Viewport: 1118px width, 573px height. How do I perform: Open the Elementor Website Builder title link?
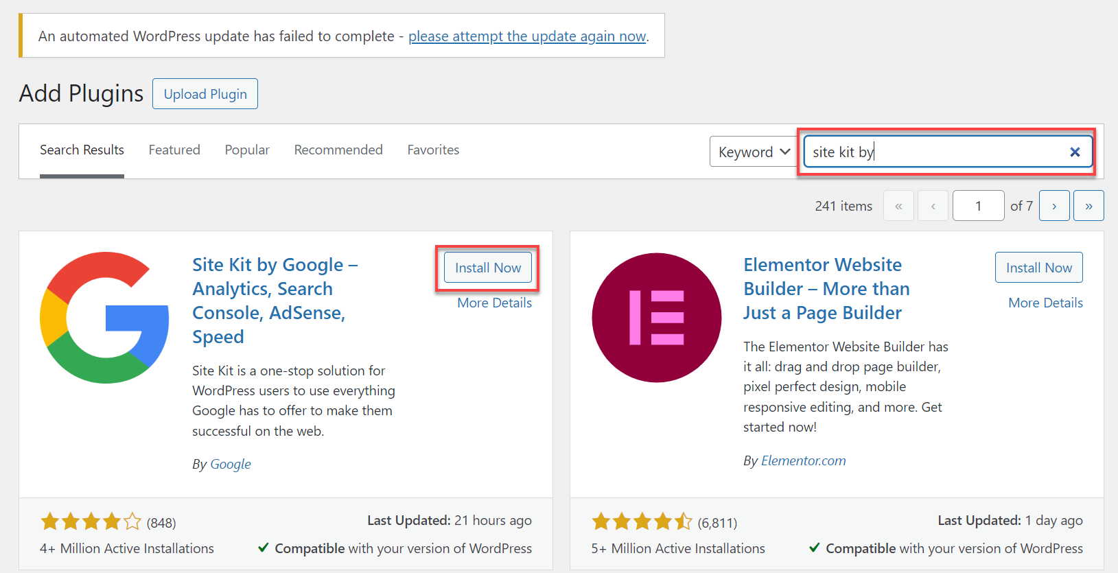826,289
